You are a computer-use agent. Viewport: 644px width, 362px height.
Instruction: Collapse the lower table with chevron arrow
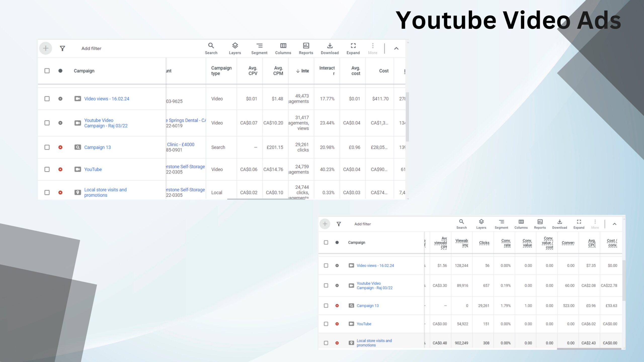[x=614, y=224]
